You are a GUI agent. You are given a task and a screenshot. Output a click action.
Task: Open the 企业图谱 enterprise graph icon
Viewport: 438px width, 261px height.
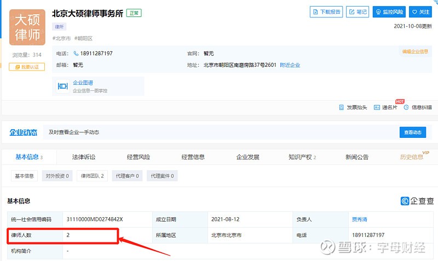point(63,86)
